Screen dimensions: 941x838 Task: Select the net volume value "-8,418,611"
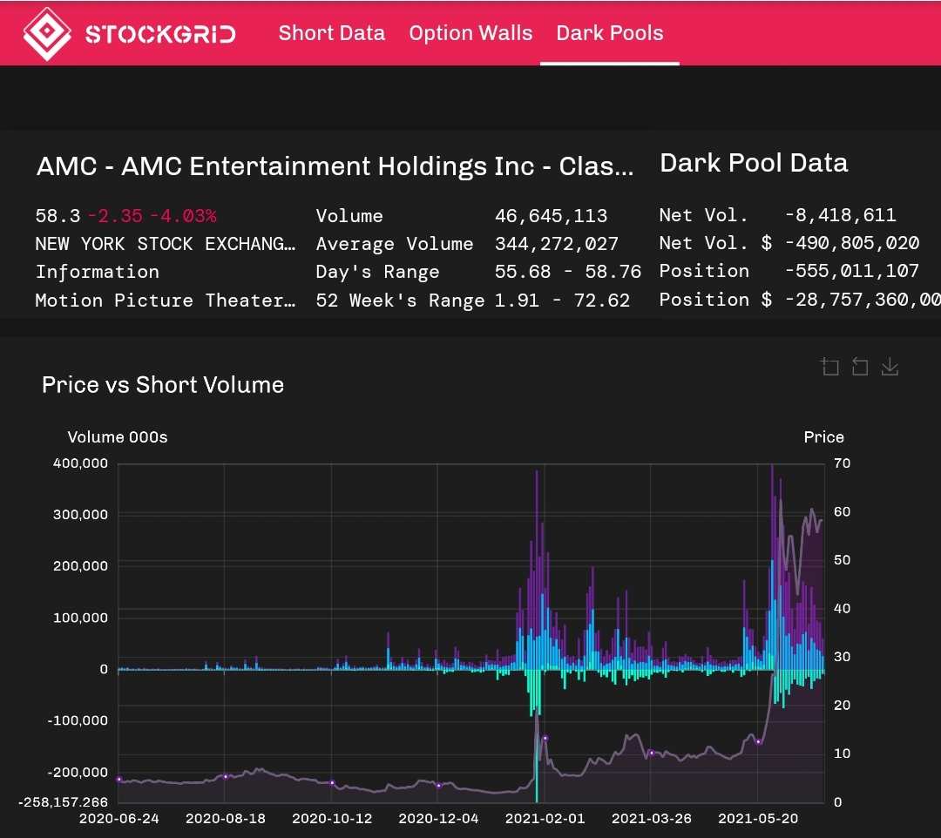(840, 215)
